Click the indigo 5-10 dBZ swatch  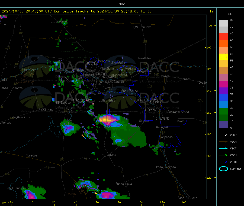[x=223, y=125]
